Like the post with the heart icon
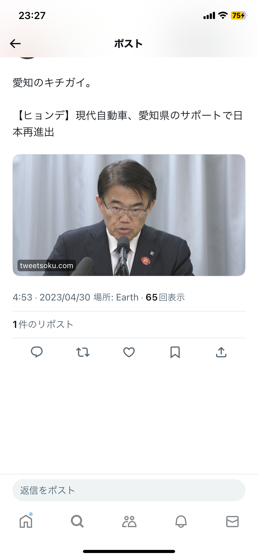The height and width of the screenshot is (558, 258). (x=129, y=352)
